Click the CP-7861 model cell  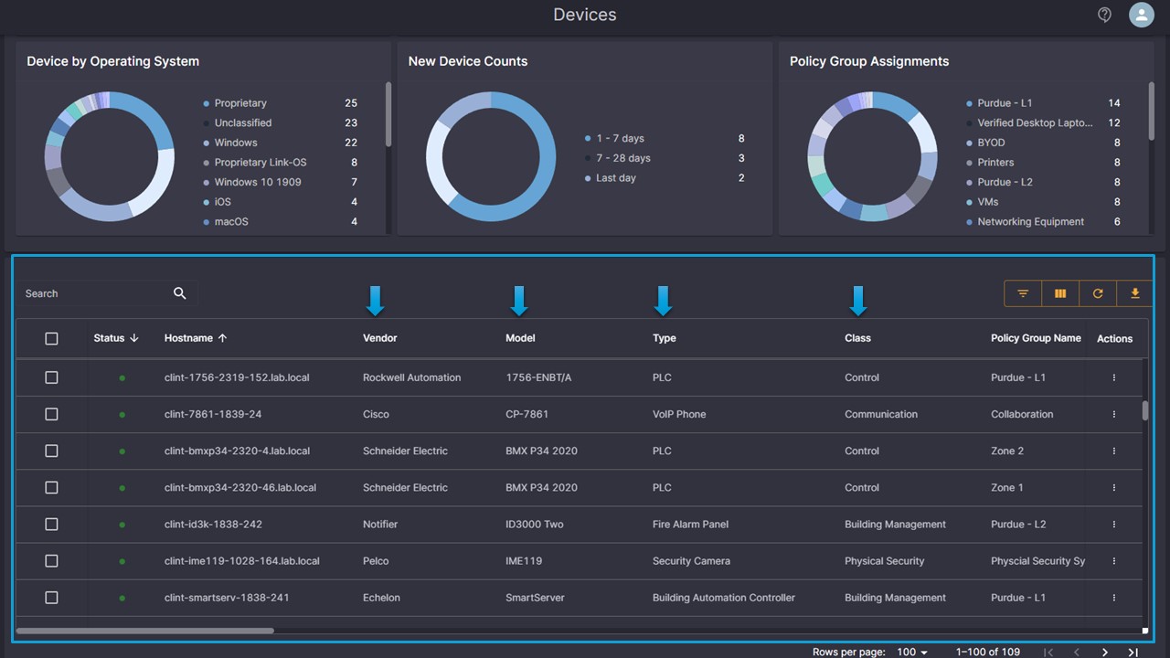coord(526,414)
